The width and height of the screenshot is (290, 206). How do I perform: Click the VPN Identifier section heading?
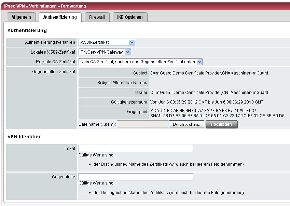click(x=24, y=137)
